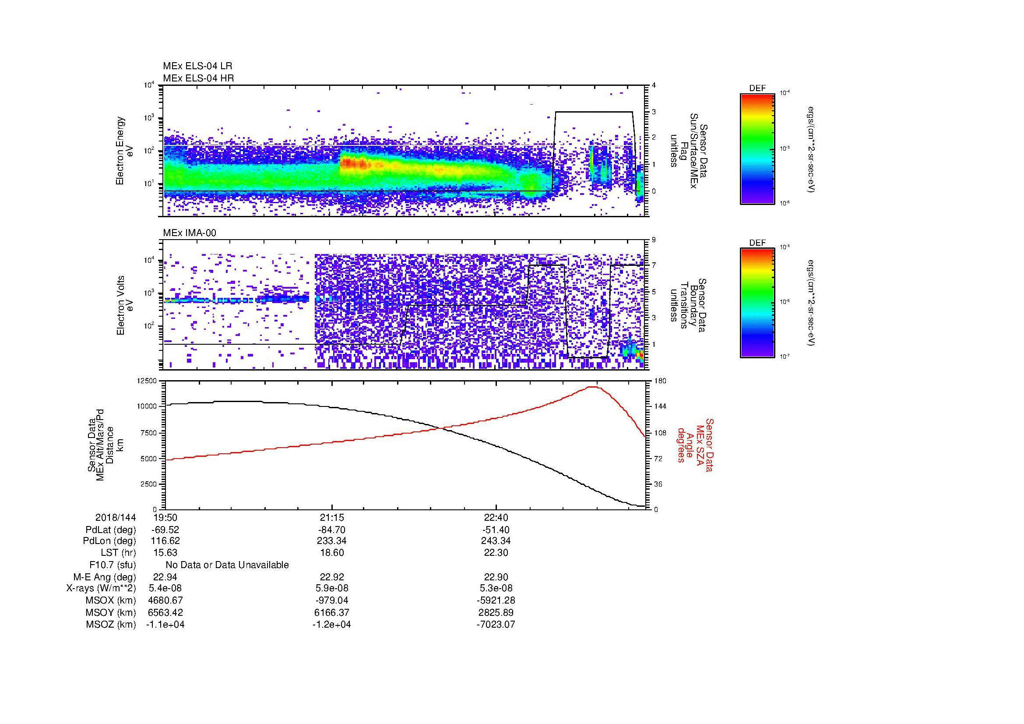This screenshot has width=1024, height=724.
Task: Click the top color bar units 'ergs/(cm**2-sr-sec-eV)'
Action: click(811, 149)
